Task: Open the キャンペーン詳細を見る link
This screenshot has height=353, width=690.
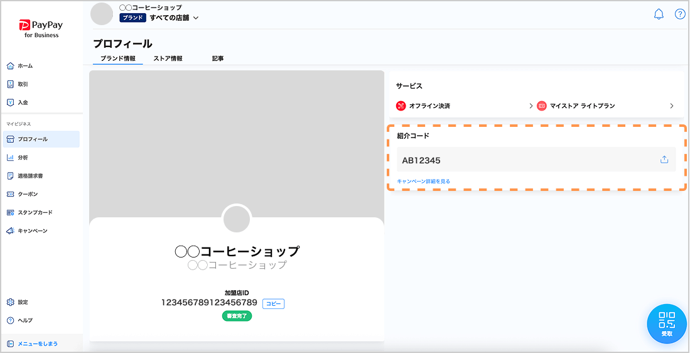Action: coord(423,182)
